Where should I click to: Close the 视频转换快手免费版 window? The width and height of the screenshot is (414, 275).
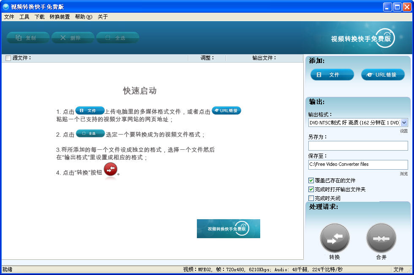407,7
